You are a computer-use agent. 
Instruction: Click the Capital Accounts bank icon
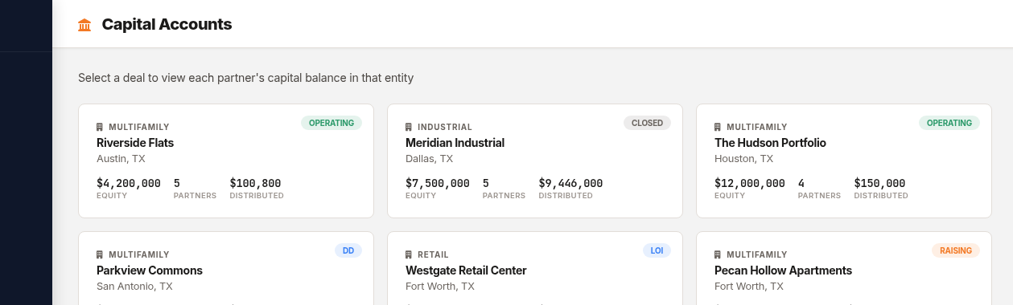84,25
